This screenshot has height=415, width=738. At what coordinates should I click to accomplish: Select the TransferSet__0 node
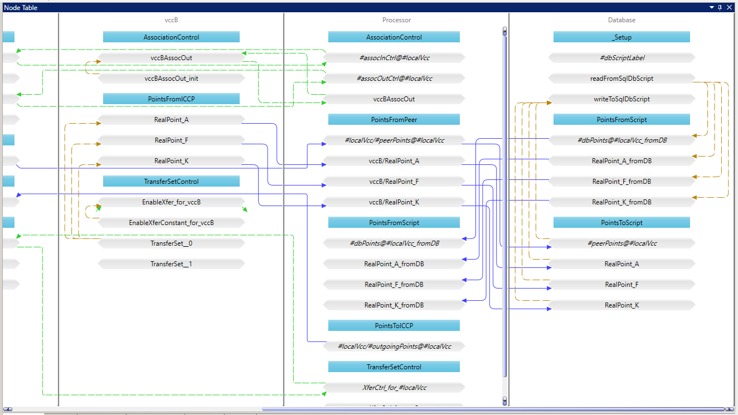pyautogui.click(x=171, y=243)
